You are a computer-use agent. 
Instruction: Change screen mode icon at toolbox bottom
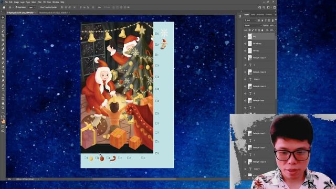[x=3, y=131]
